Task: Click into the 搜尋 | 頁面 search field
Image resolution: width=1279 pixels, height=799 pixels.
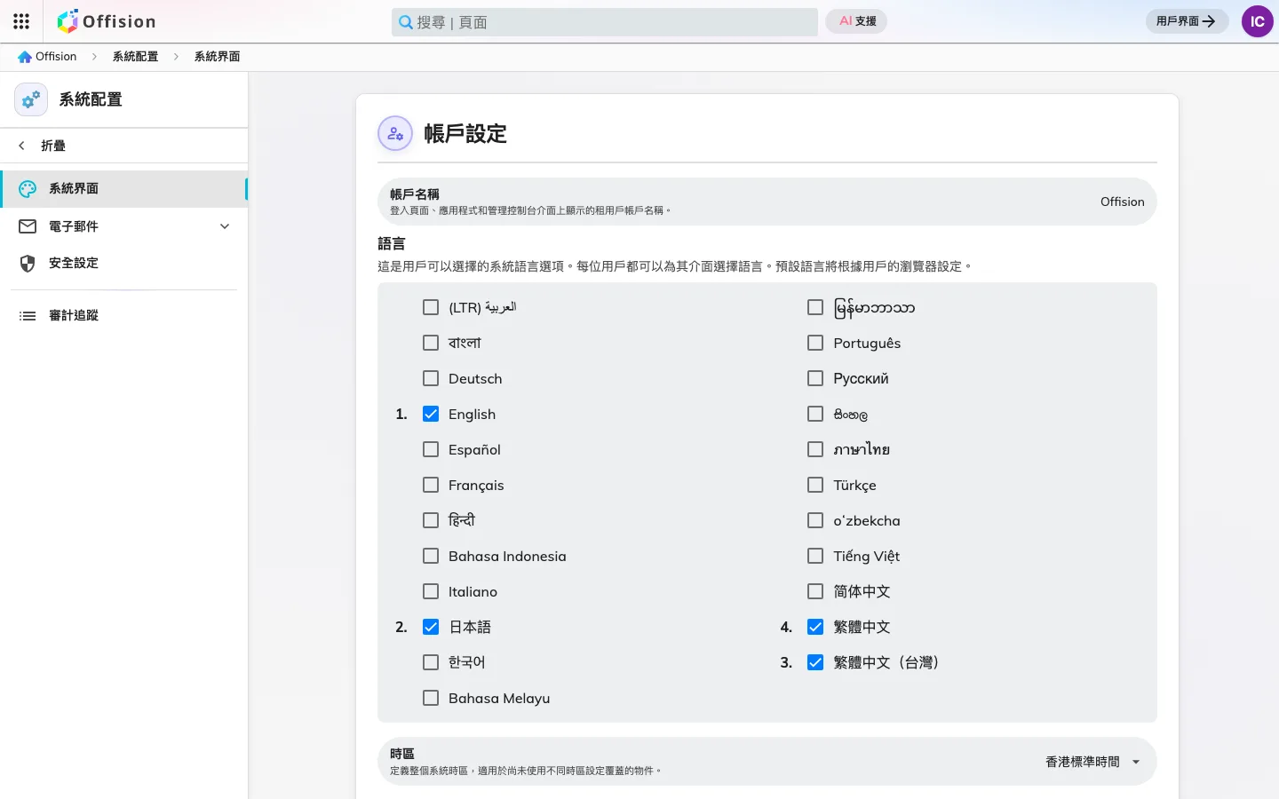Action: tap(605, 22)
